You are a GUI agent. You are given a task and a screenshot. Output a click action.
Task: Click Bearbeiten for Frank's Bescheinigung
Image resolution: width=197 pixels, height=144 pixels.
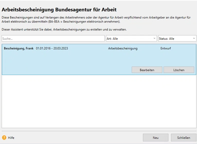coord(147,70)
